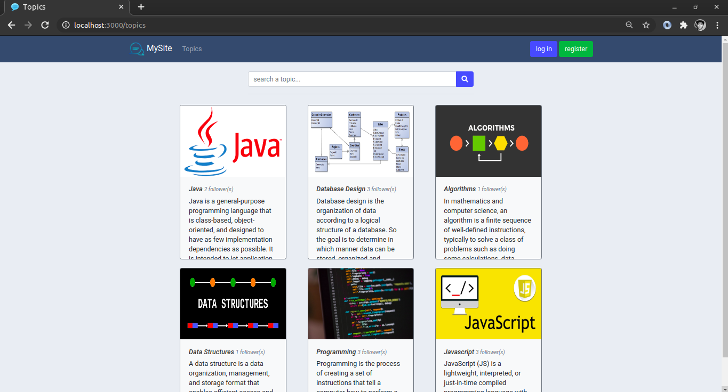
Task: Click the Algorithms description paragraph
Action: click(487, 228)
